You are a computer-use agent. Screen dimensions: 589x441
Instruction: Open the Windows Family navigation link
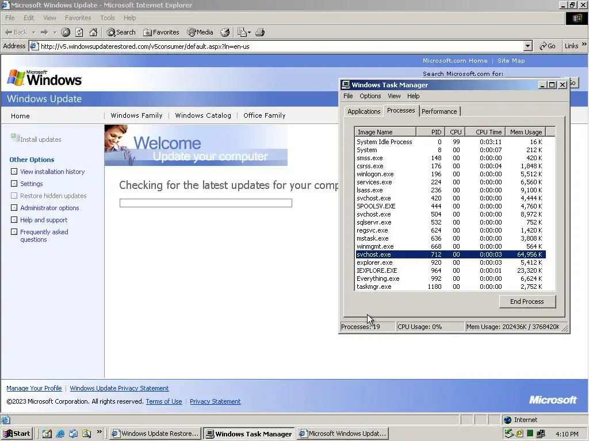136,115
